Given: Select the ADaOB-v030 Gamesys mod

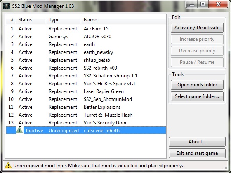Looking at the screenshot, I should [86, 37].
